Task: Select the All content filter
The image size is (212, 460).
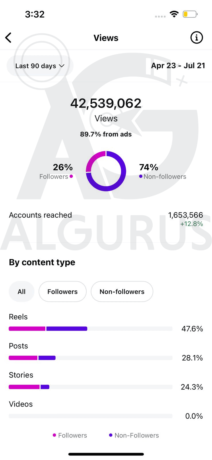Action: [x=22, y=292]
